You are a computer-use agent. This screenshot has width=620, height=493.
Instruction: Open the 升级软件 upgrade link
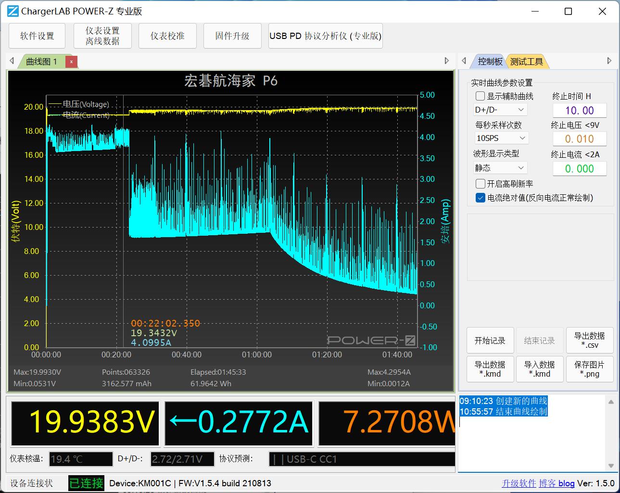pos(519,483)
